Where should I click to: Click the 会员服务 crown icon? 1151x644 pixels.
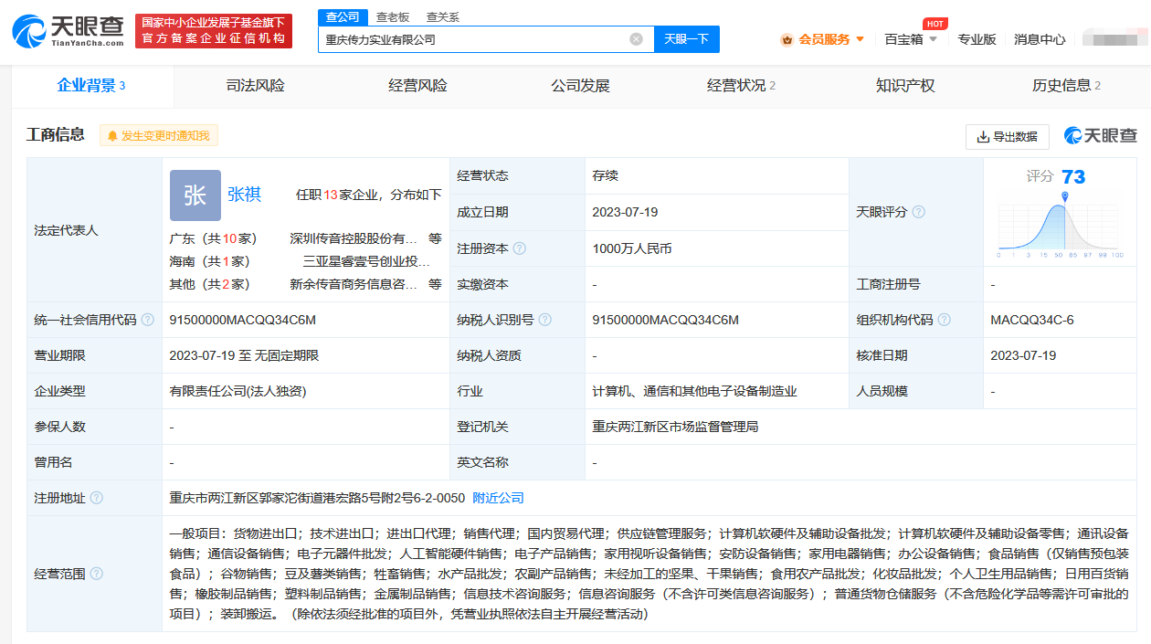[787, 39]
